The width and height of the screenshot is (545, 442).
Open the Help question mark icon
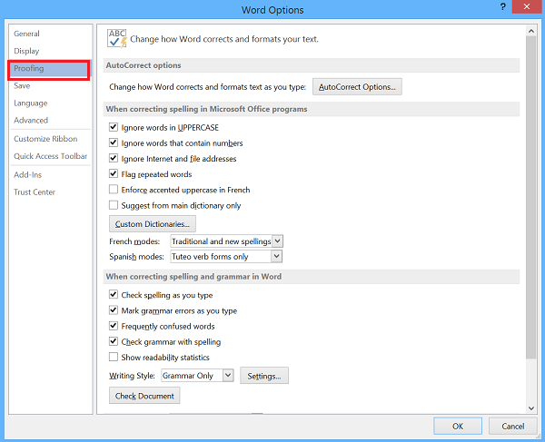(502, 6)
